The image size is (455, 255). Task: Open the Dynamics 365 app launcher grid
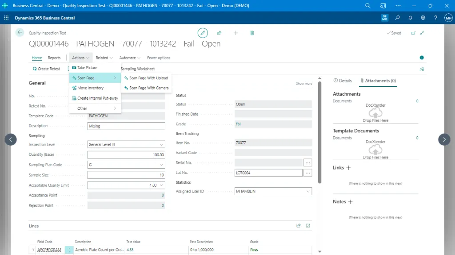click(x=6, y=18)
